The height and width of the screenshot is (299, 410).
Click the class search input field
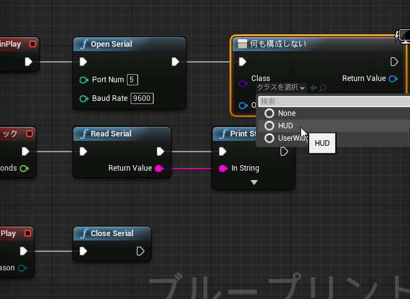pos(334,102)
